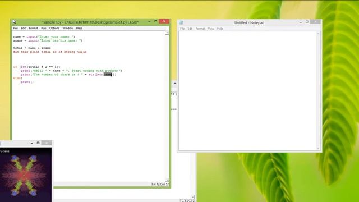Maximize the Octane window
This screenshot has height=202, width=359.
[38, 143]
